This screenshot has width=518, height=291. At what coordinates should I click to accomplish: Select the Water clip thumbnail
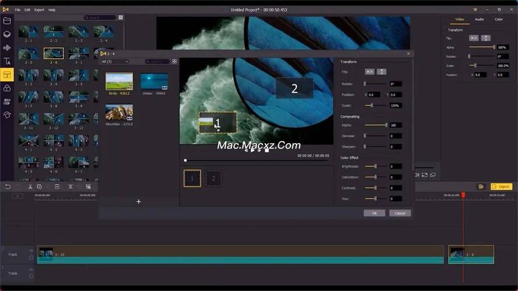pyautogui.click(x=154, y=81)
